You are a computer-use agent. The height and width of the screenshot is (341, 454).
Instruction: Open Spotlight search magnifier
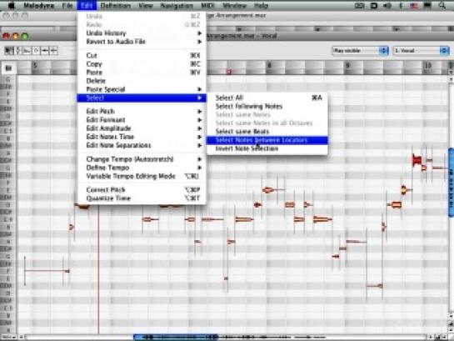click(442, 5)
